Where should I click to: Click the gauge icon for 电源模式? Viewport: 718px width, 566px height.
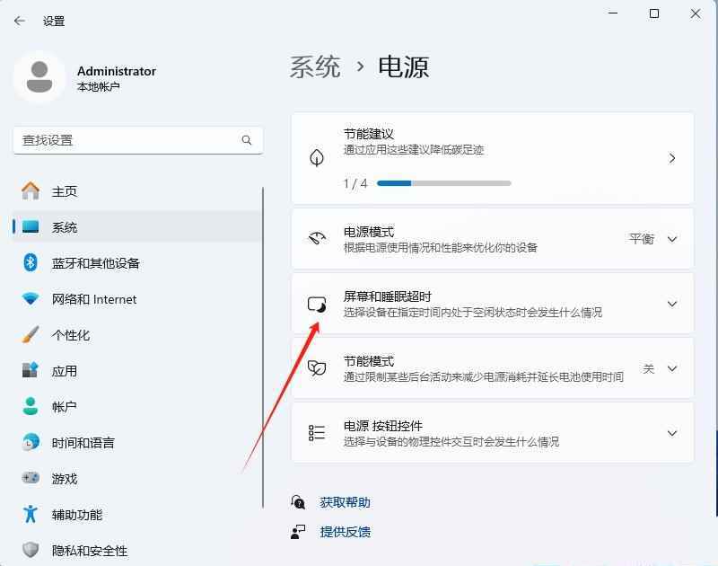click(317, 238)
